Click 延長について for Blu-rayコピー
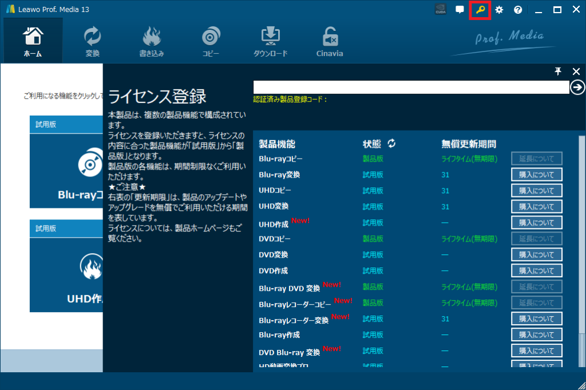The image size is (586, 390). click(537, 159)
